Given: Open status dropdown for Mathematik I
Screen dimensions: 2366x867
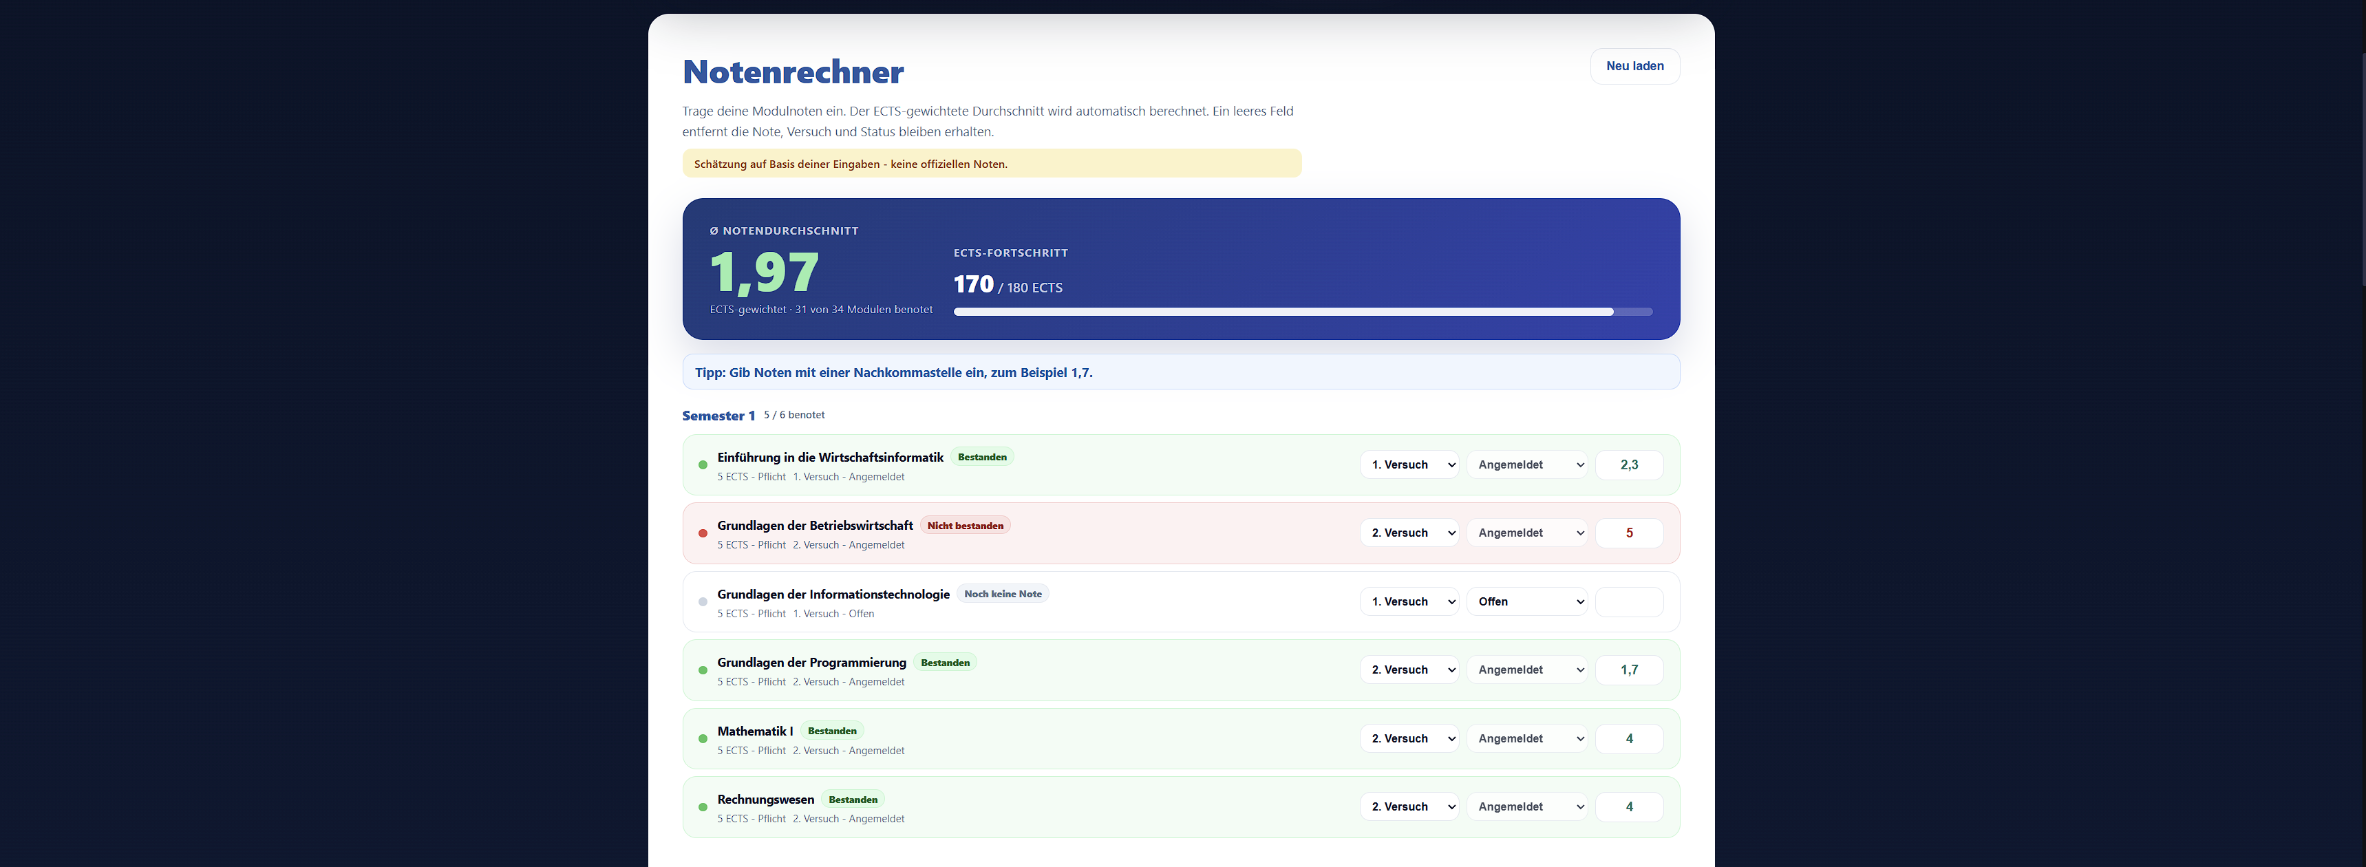Looking at the screenshot, I should click(1527, 738).
